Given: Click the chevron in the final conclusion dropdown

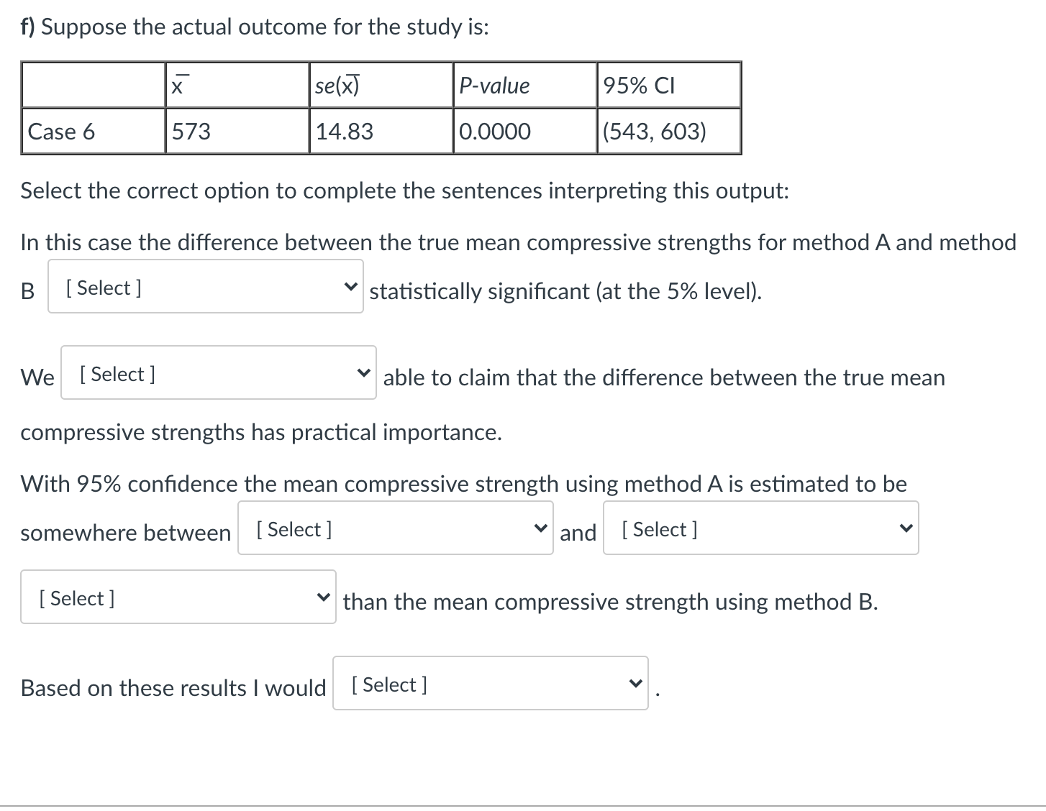Looking at the screenshot, I should click(636, 684).
